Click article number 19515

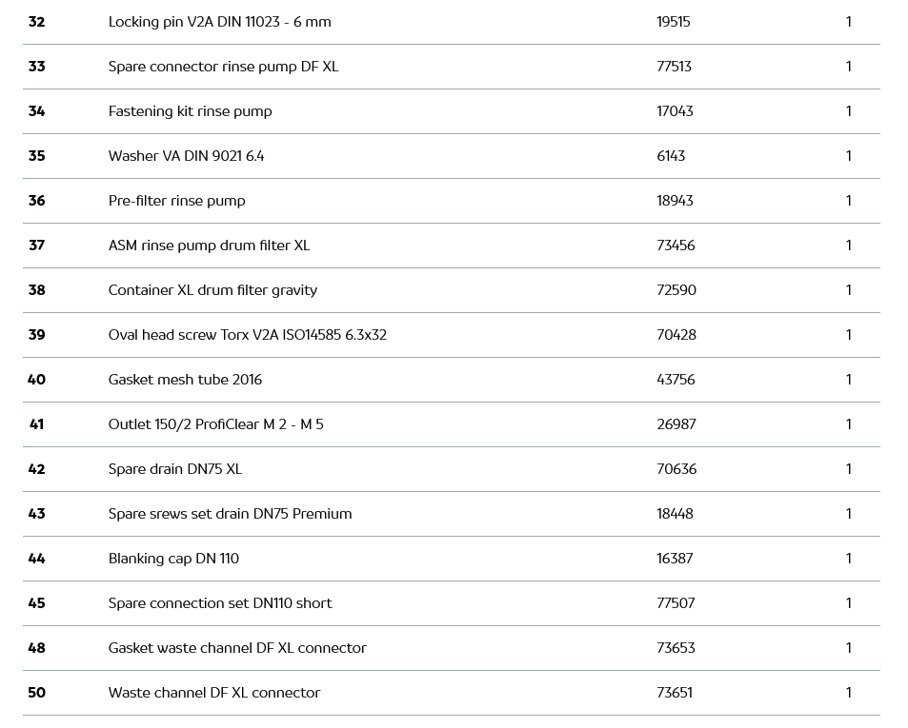pyautogui.click(x=673, y=22)
